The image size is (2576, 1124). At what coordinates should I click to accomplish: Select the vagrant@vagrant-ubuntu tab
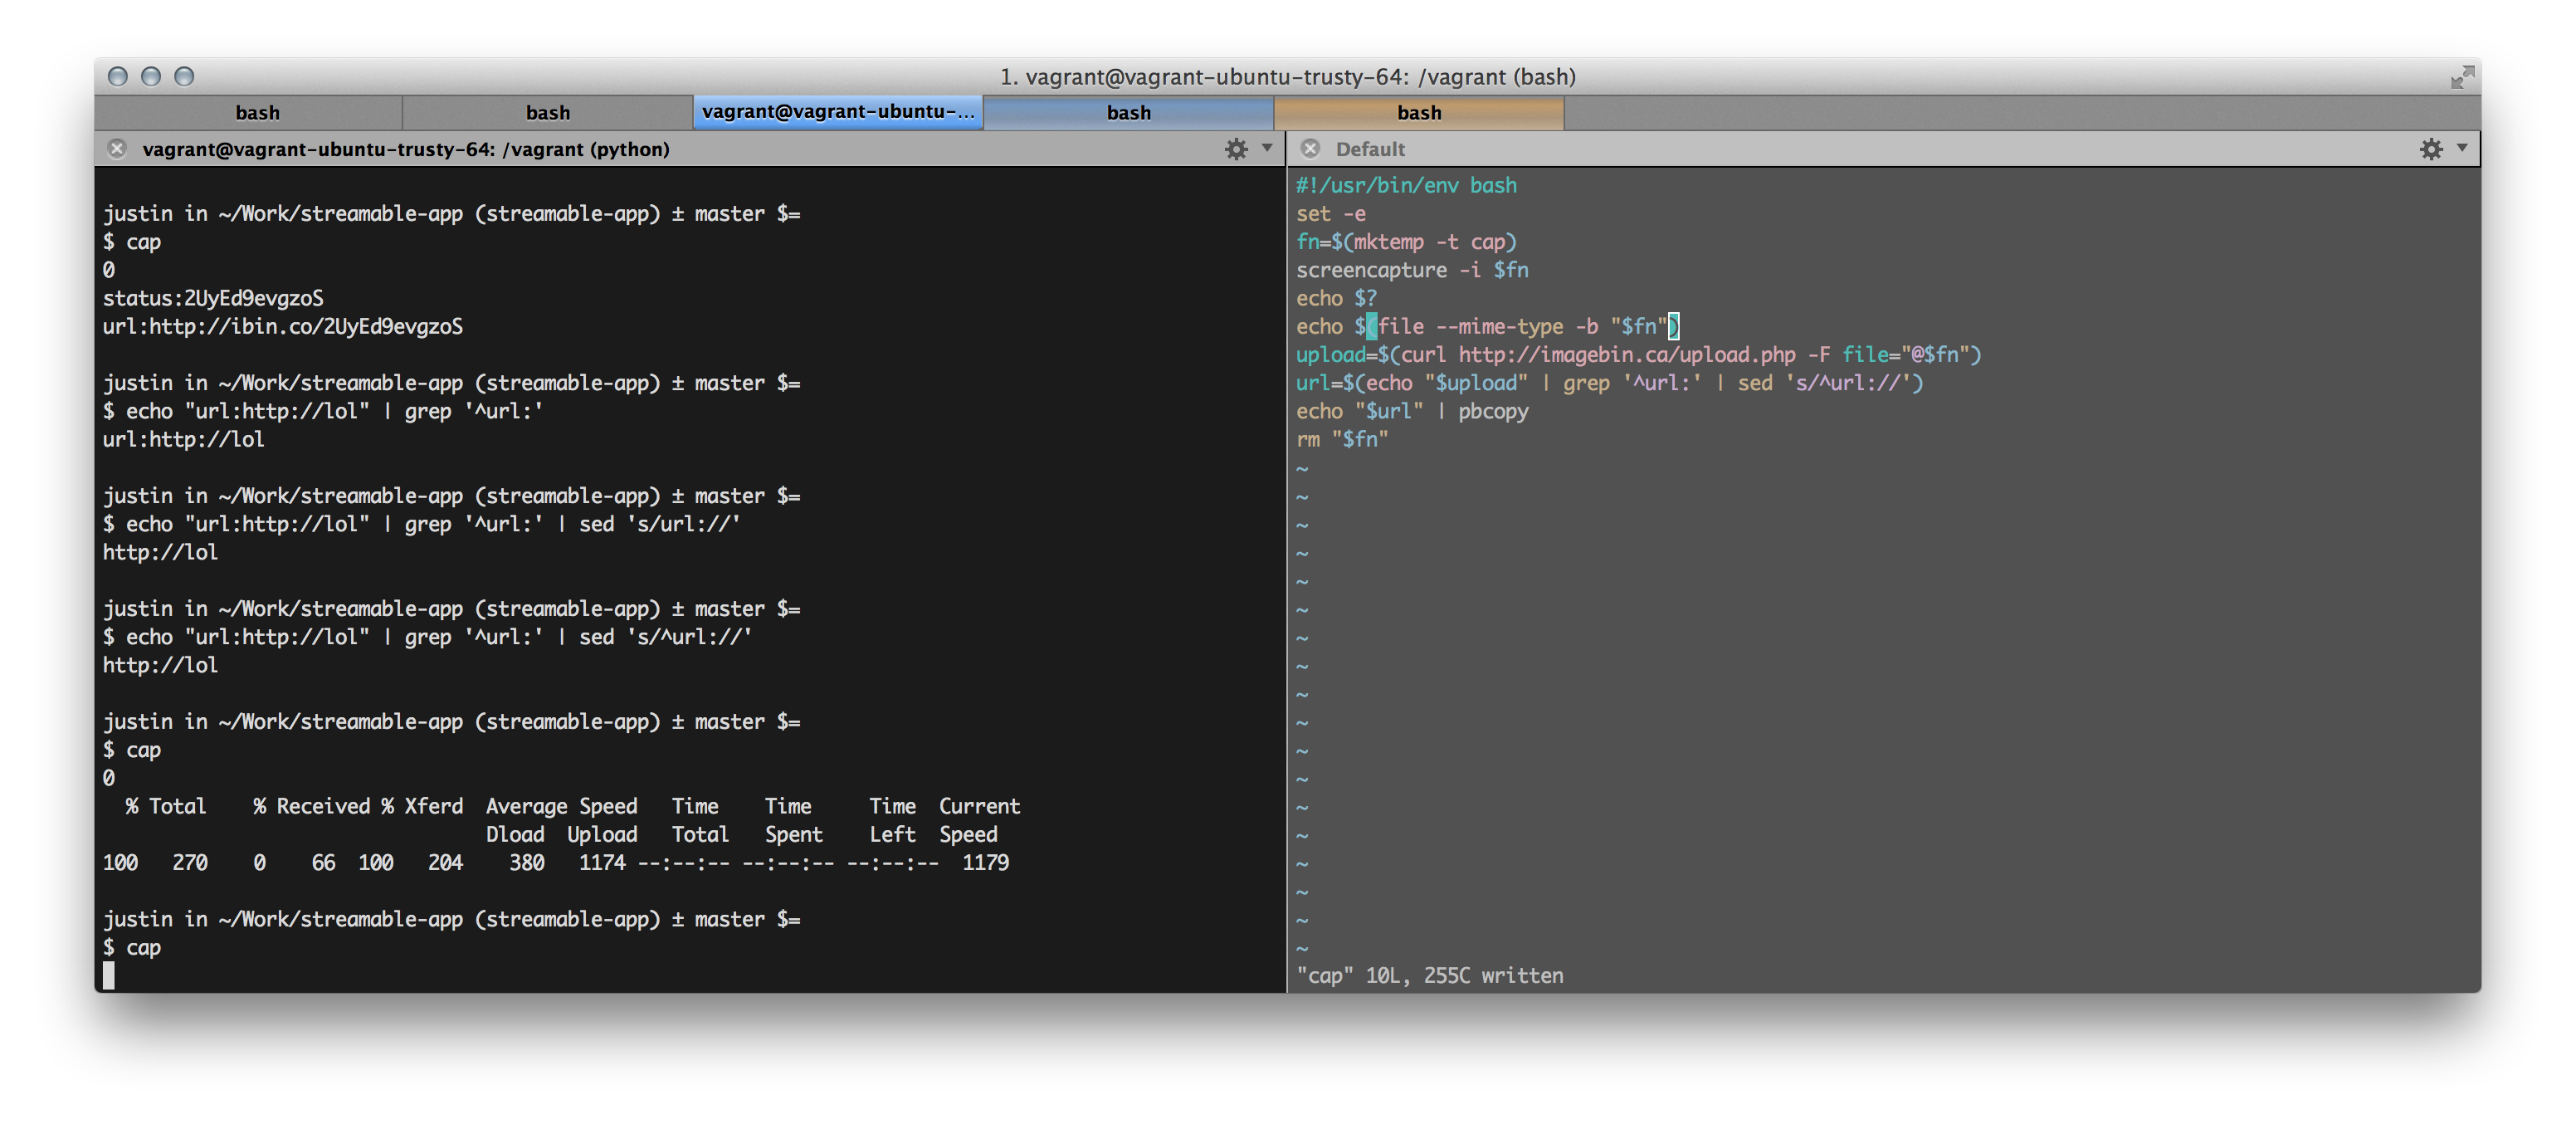point(838,112)
